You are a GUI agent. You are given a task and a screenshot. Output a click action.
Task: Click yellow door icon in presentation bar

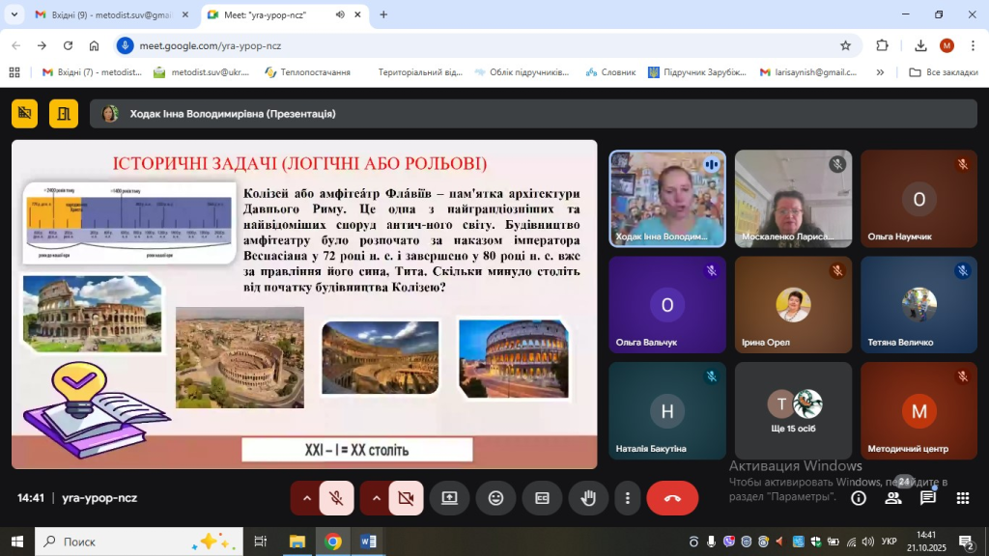tap(65, 114)
